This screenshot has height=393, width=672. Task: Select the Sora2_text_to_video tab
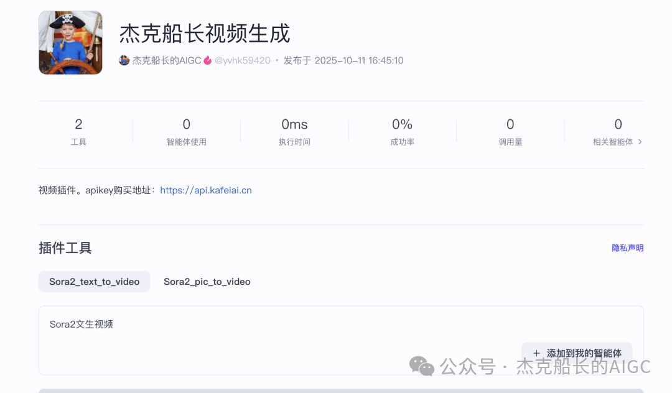(x=95, y=282)
